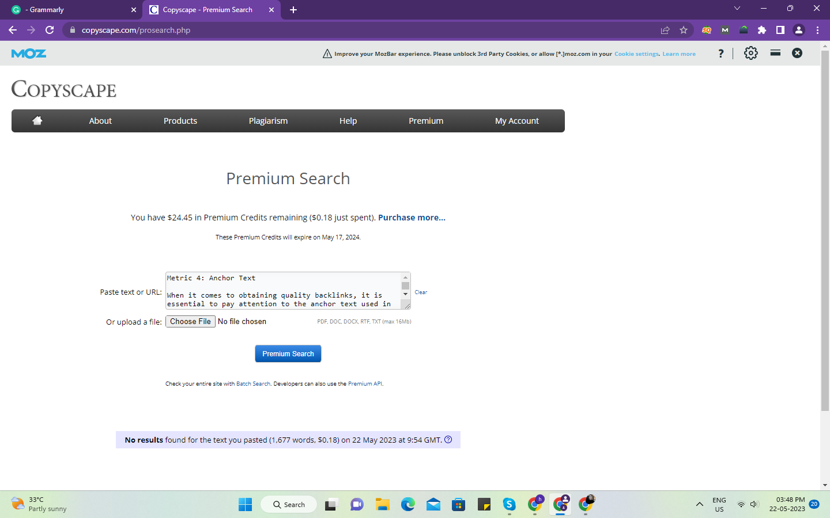The height and width of the screenshot is (518, 830).
Task: Open the weather widget
Action: click(x=39, y=504)
